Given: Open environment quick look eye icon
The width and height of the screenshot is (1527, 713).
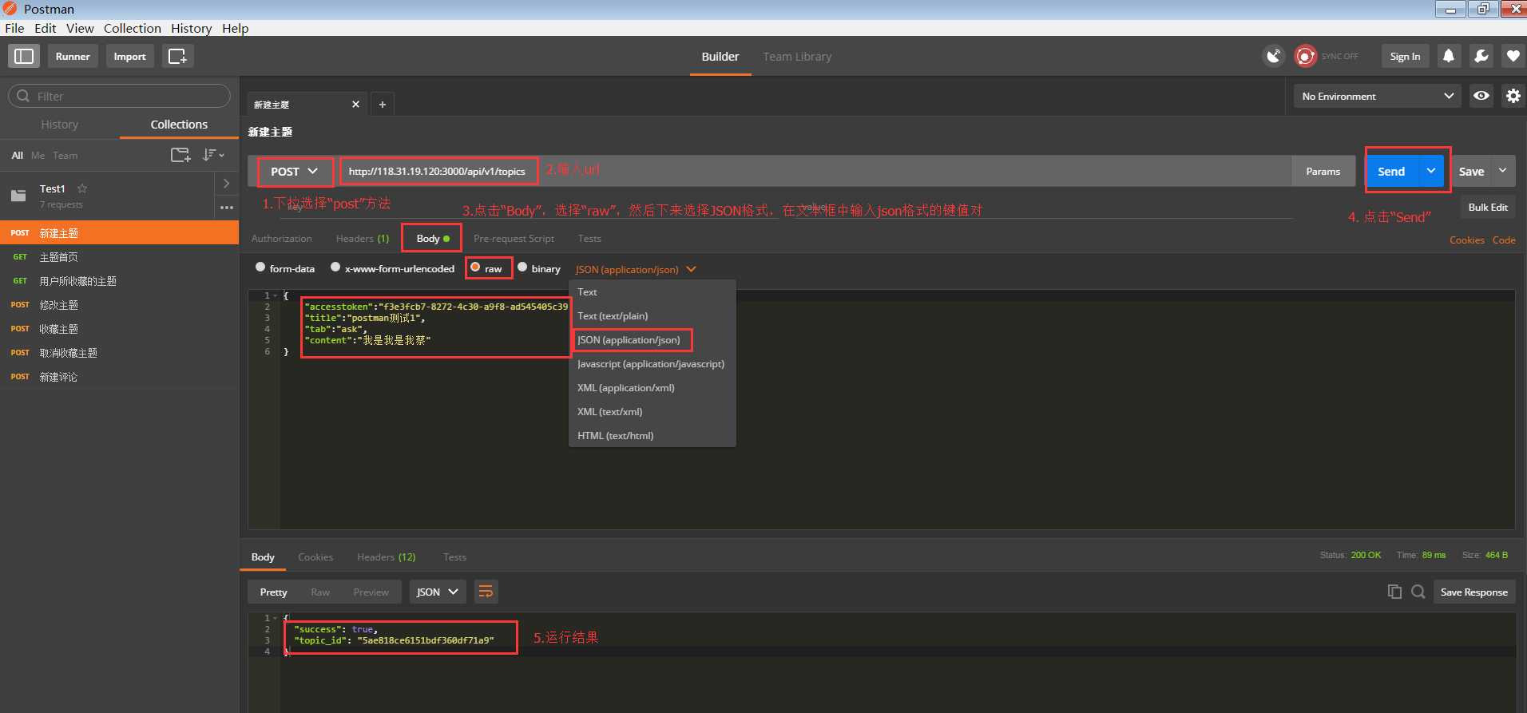Looking at the screenshot, I should coord(1481,96).
